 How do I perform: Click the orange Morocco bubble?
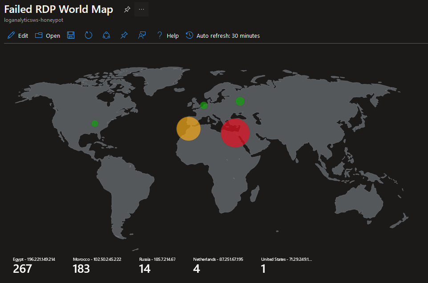pos(189,129)
